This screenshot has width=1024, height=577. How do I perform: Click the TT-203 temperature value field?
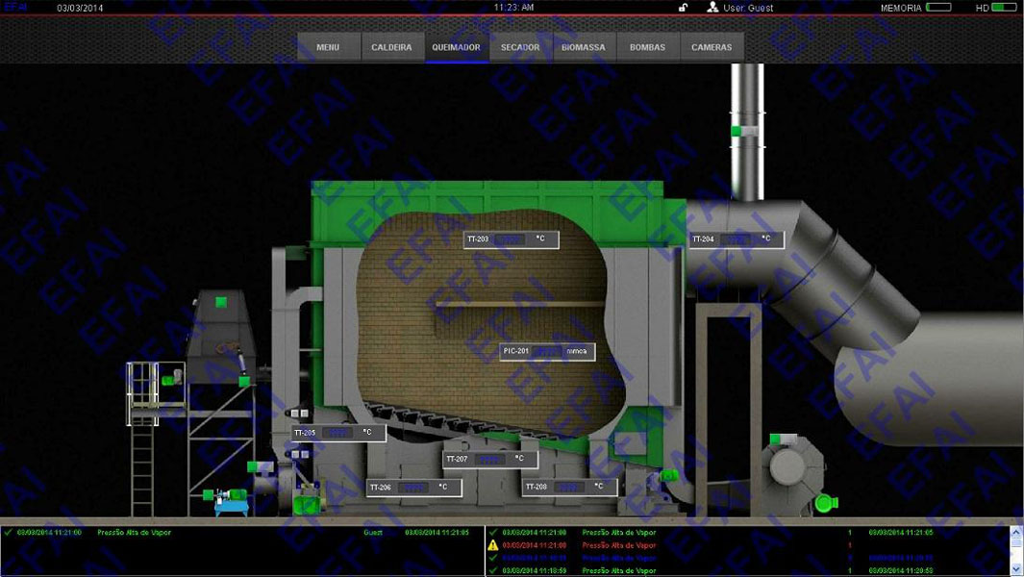pyautogui.click(x=510, y=239)
